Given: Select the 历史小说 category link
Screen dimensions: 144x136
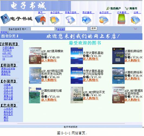Looking at the screenshot, I should 8,90.
